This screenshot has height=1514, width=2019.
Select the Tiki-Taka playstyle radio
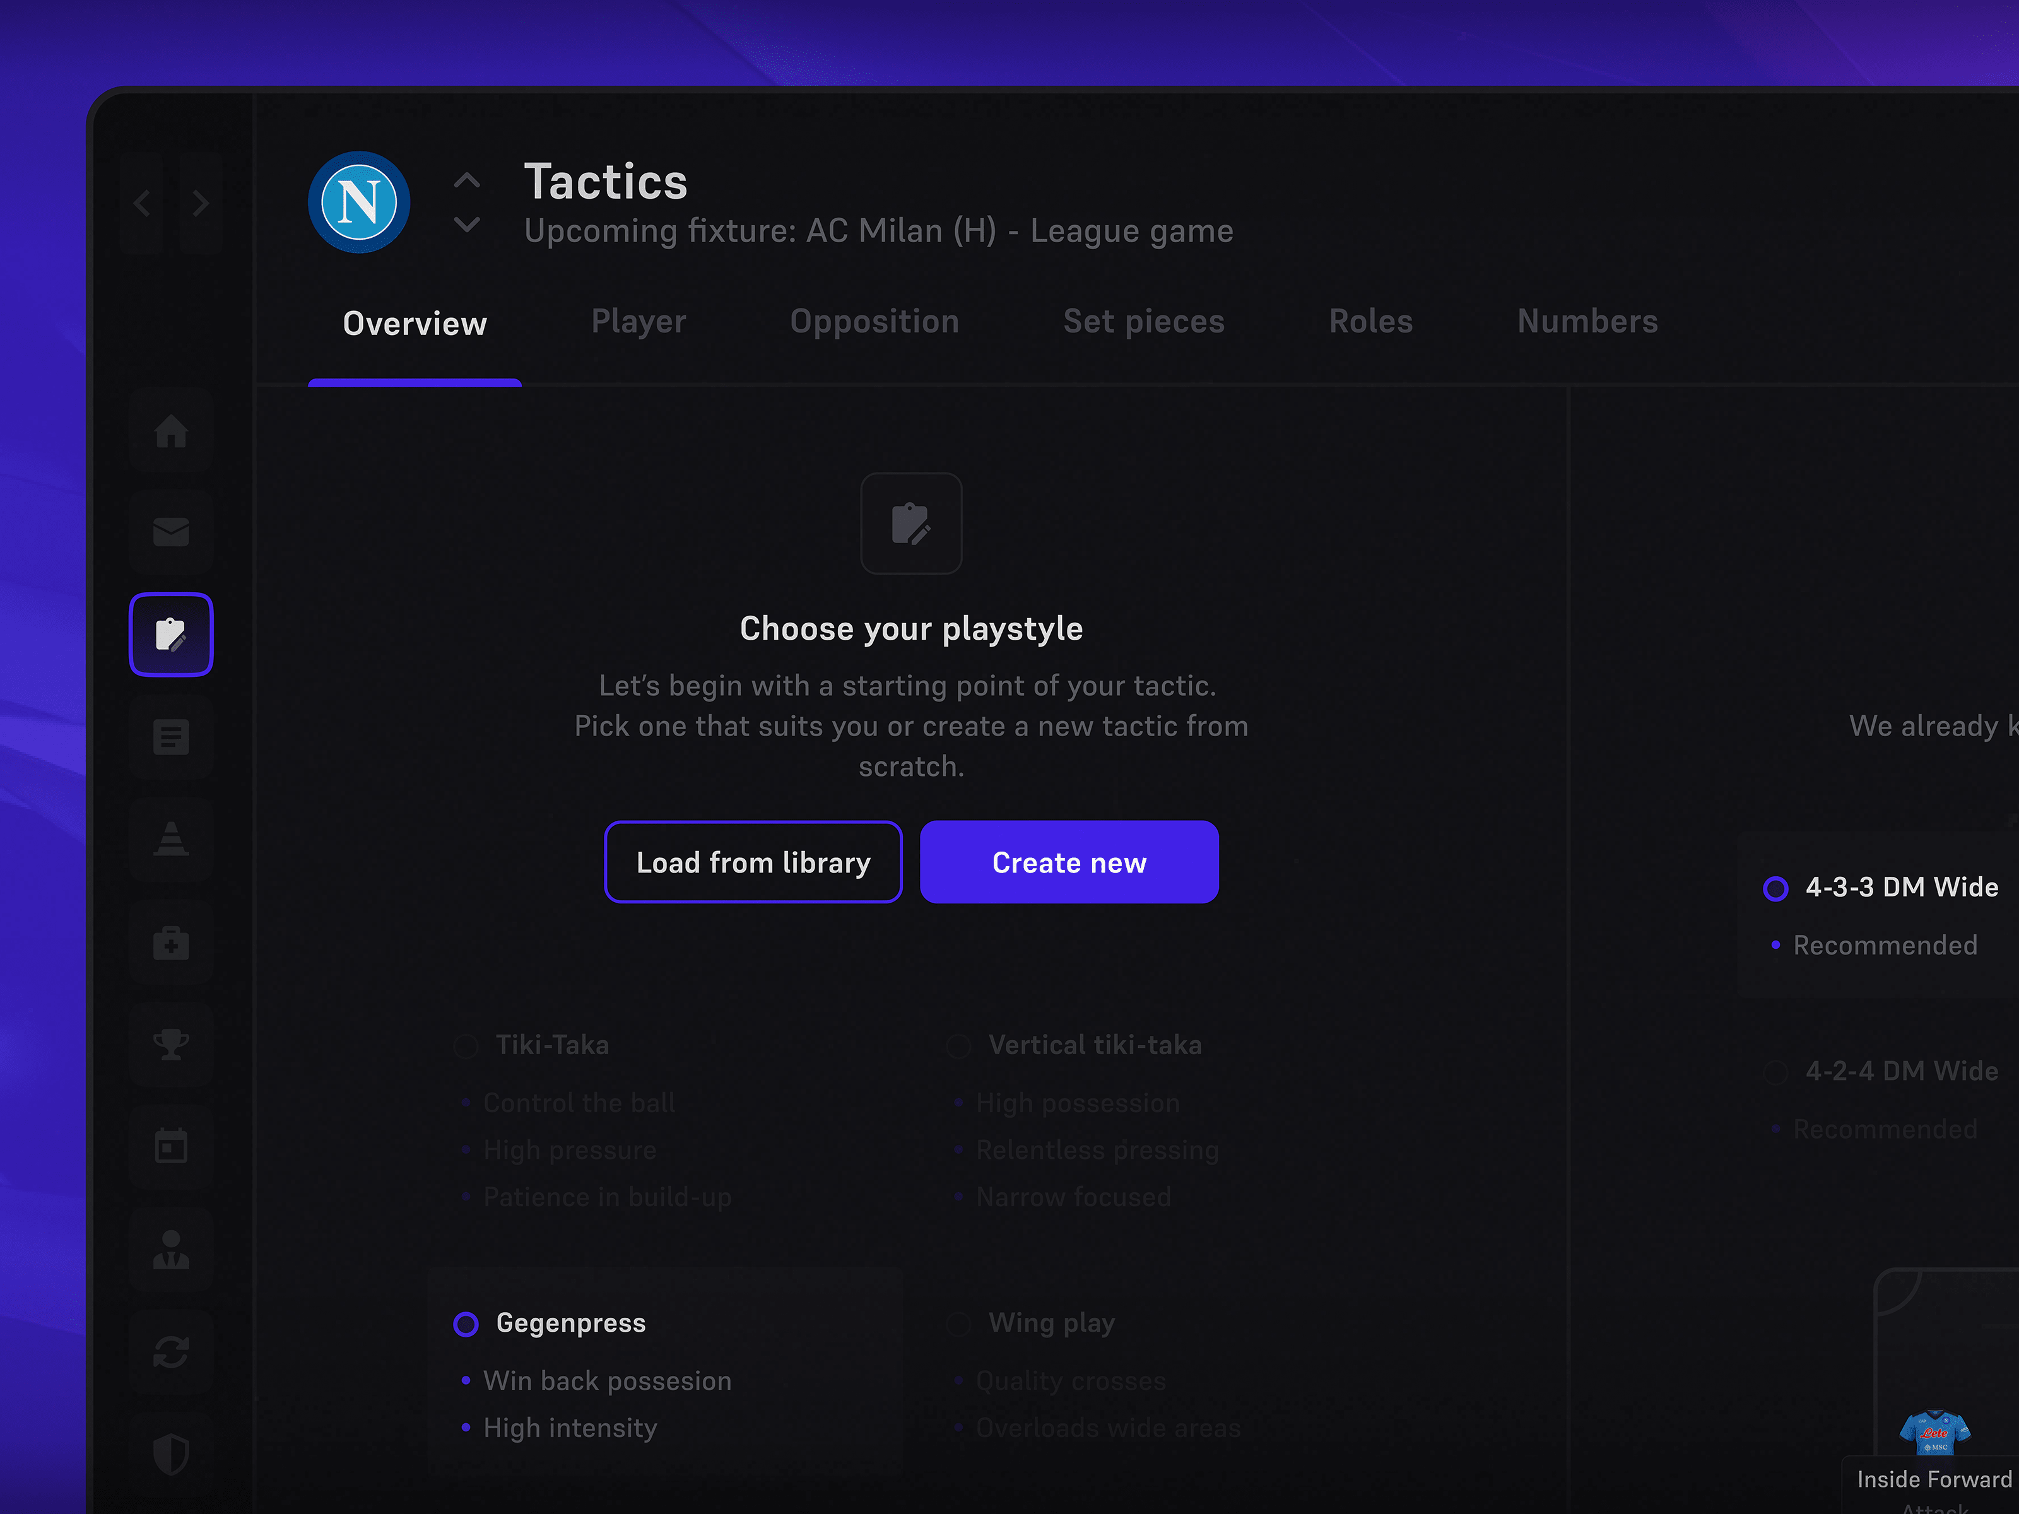click(466, 1046)
